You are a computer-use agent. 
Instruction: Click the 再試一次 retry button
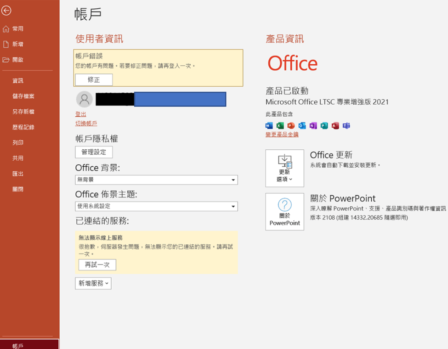pos(97,265)
